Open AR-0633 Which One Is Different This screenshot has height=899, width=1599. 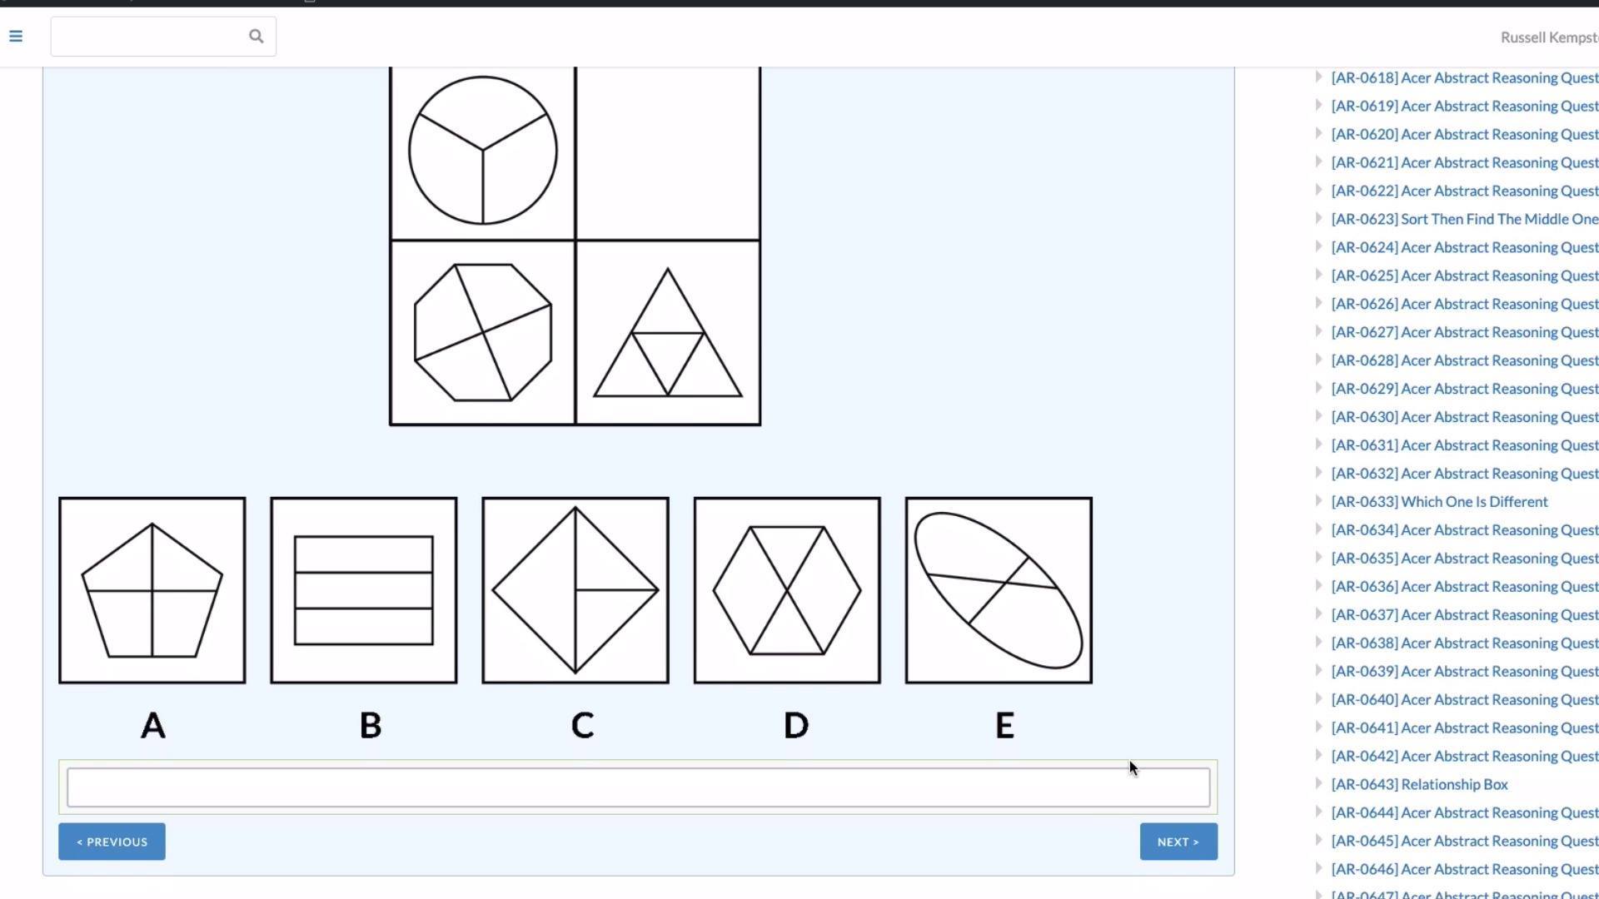pyautogui.click(x=1439, y=502)
